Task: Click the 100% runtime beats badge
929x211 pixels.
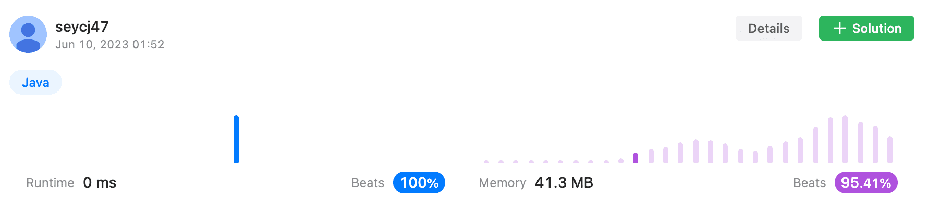Action: 419,182
